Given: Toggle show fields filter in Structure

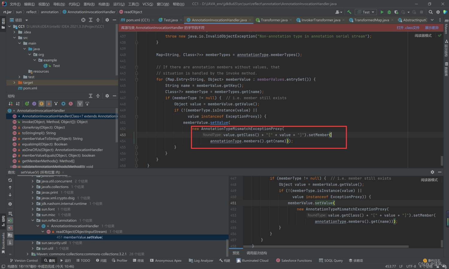Looking at the screenshot, I should [41, 104].
